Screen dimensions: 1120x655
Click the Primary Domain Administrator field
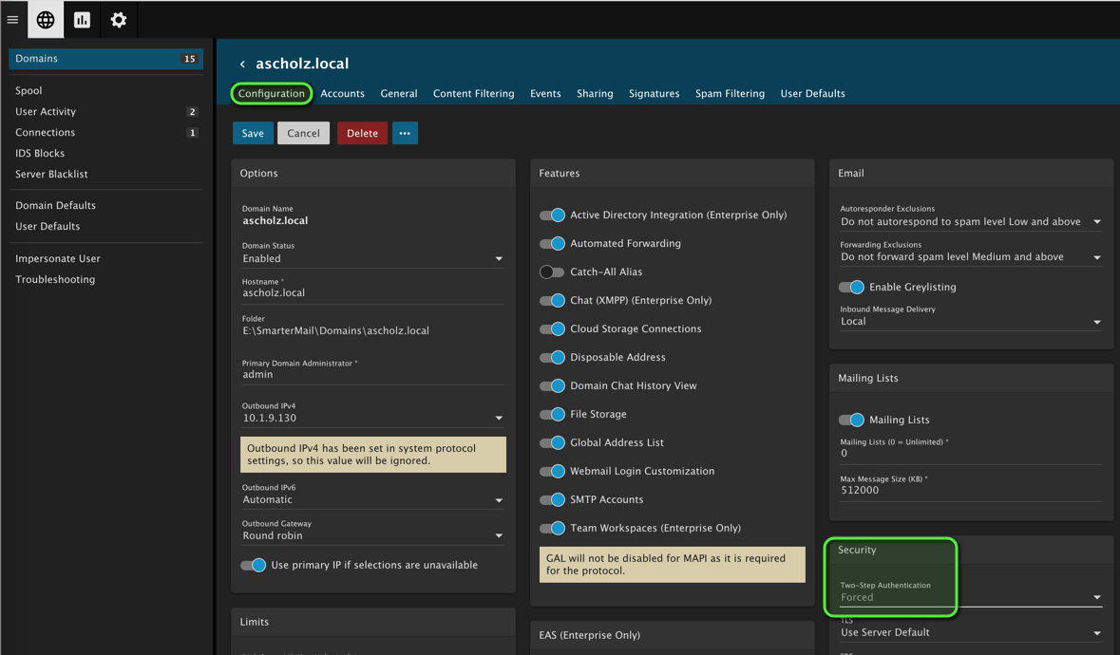[372, 374]
